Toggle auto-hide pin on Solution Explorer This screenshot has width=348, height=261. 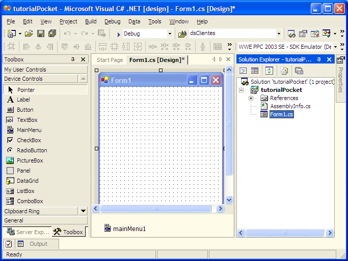pyautogui.click(x=319, y=59)
